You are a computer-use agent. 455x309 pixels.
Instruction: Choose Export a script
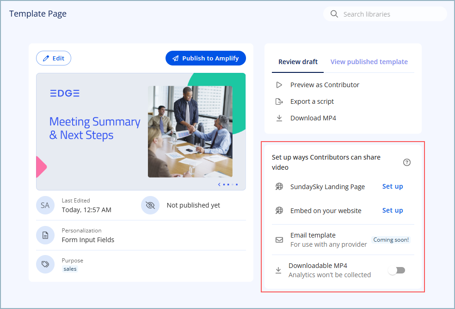[x=312, y=101]
